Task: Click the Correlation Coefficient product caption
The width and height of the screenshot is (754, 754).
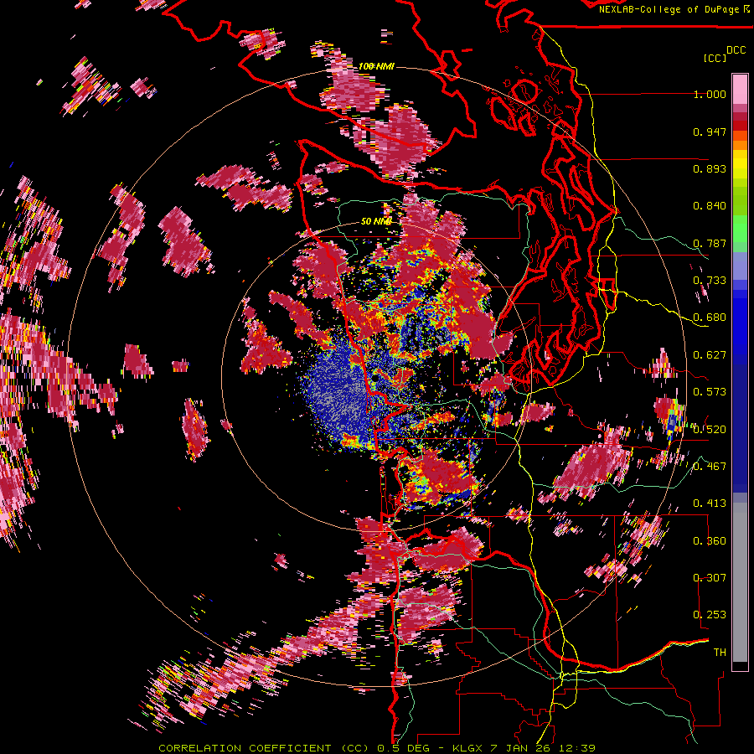Action: coord(376,748)
